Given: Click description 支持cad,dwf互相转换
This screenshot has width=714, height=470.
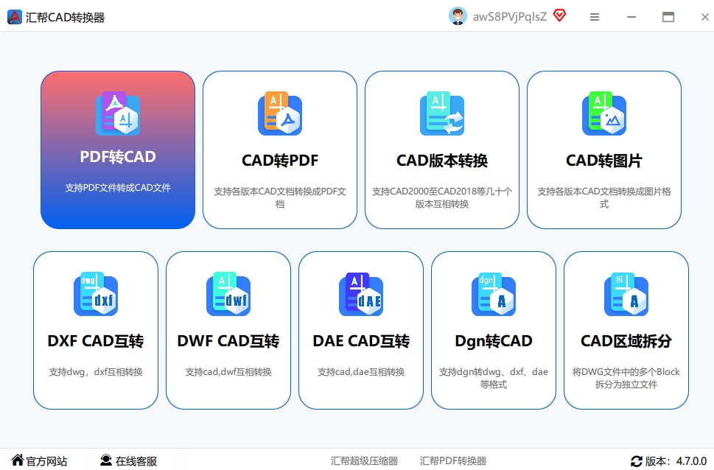Looking at the screenshot, I should click(228, 371).
